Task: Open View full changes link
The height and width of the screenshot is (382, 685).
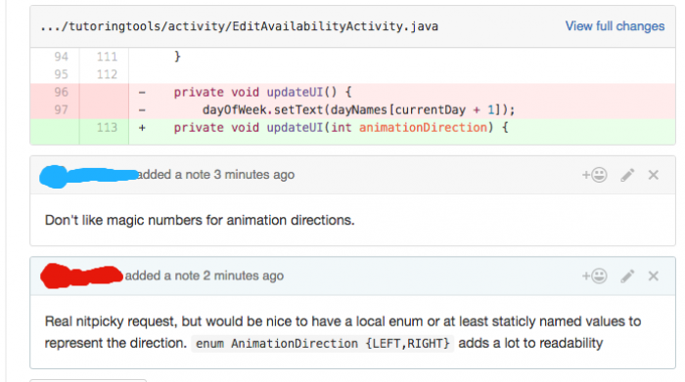Action: tap(615, 26)
